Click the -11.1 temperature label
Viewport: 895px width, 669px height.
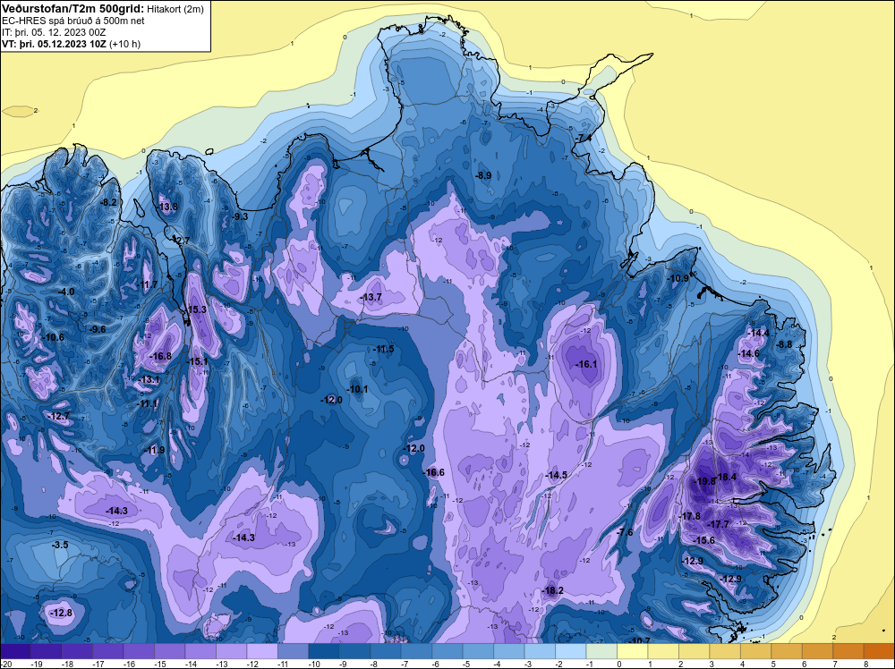148,403
